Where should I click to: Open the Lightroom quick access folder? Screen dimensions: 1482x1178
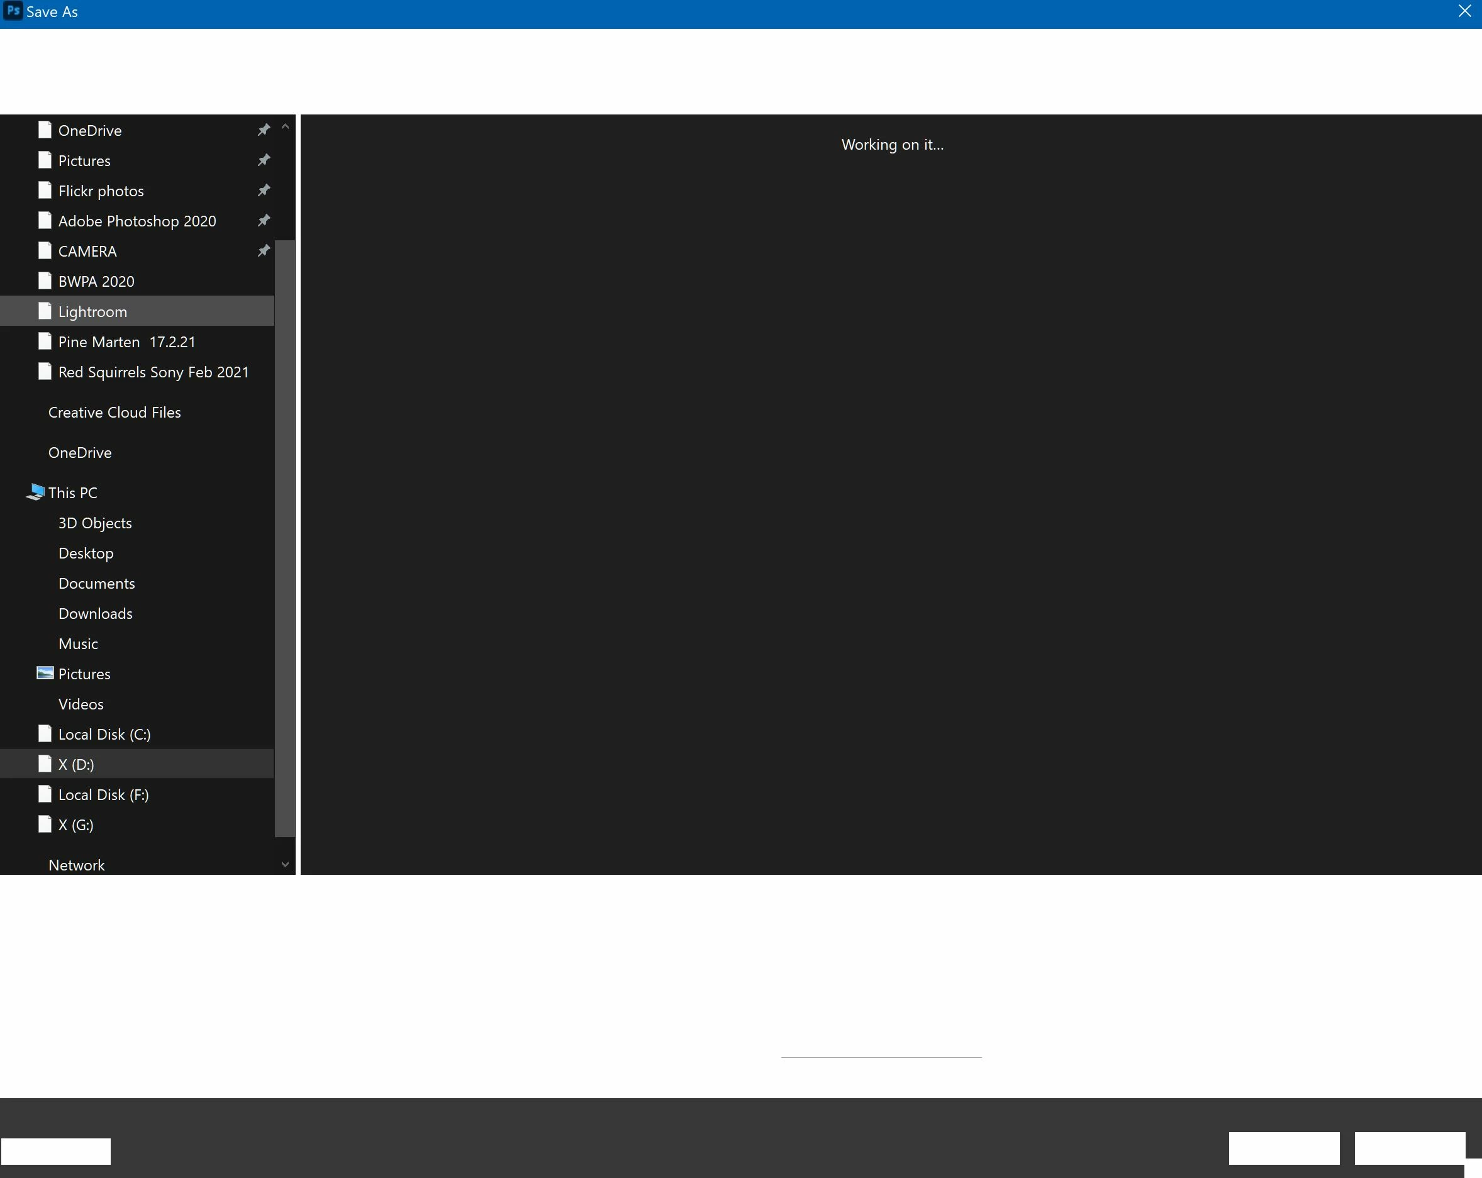pos(93,311)
